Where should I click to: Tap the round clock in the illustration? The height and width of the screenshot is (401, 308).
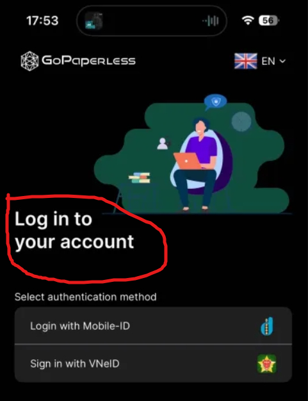pyautogui.click(x=241, y=122)
